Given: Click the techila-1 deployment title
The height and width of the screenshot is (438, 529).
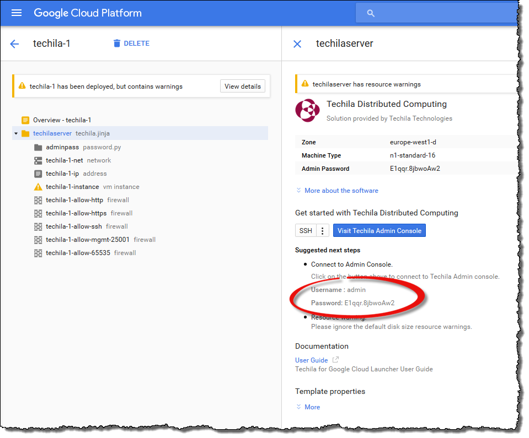Looking at the screenshot, I should click(52, 44).
